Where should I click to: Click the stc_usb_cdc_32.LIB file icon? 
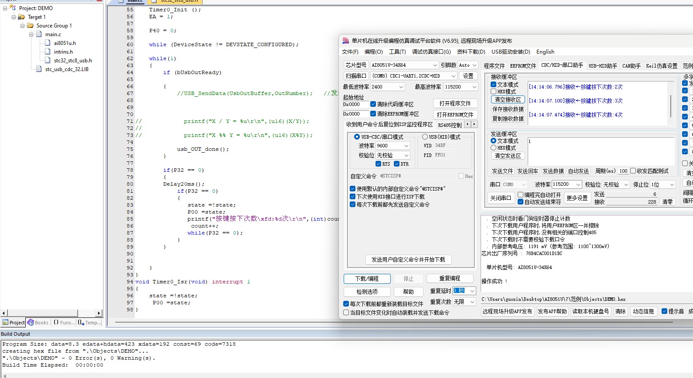pos(39,69)
